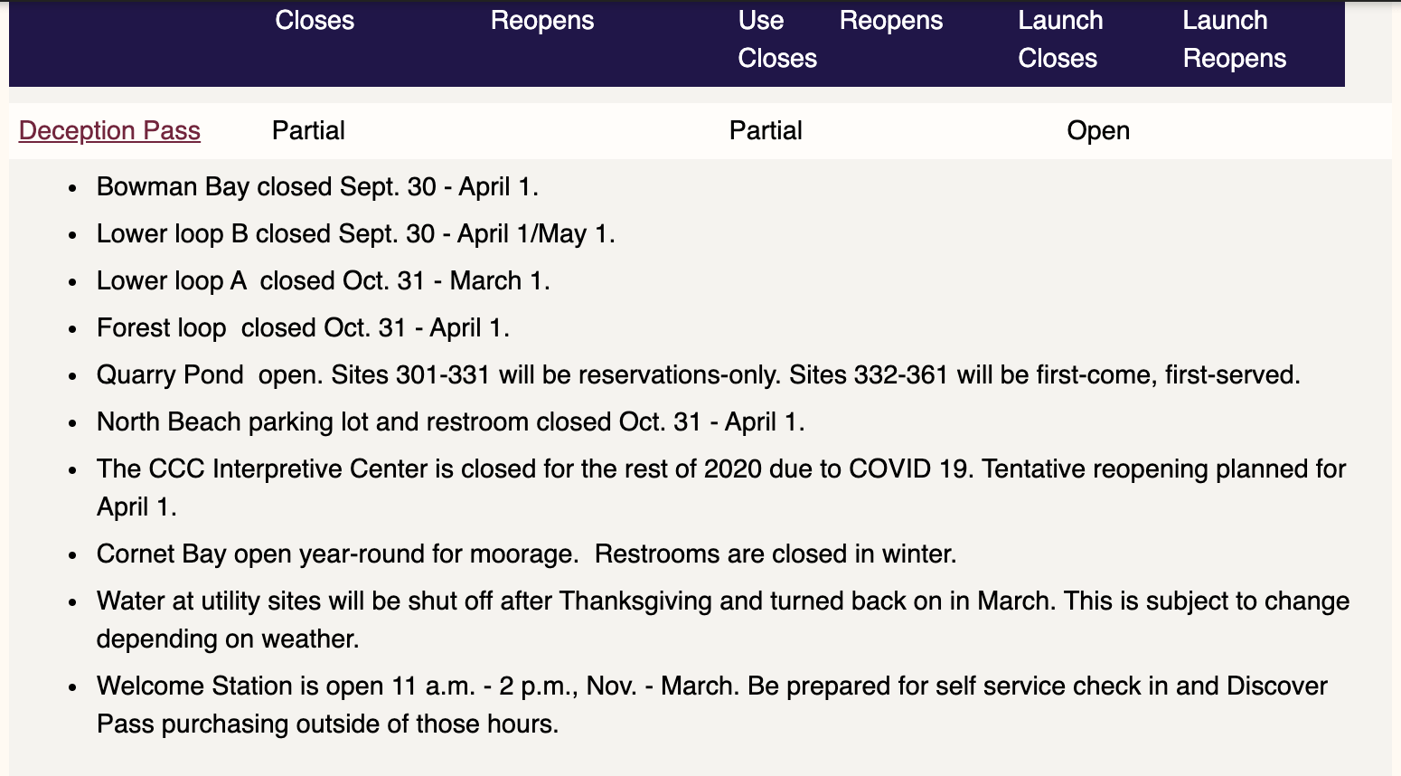
Task: Select the "Launch Closes" column header
Action: click(x=1059, y=40)
